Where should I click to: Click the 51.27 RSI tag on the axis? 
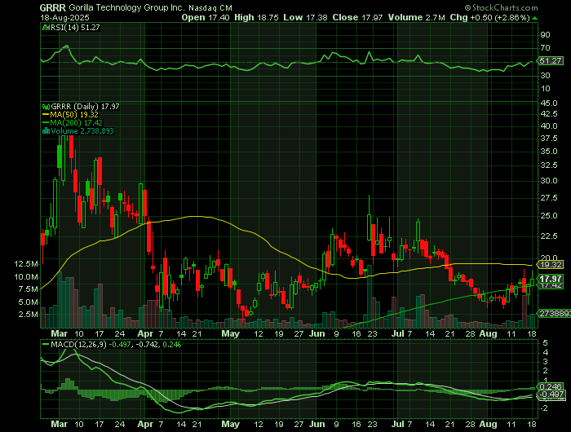coord(551,61)
